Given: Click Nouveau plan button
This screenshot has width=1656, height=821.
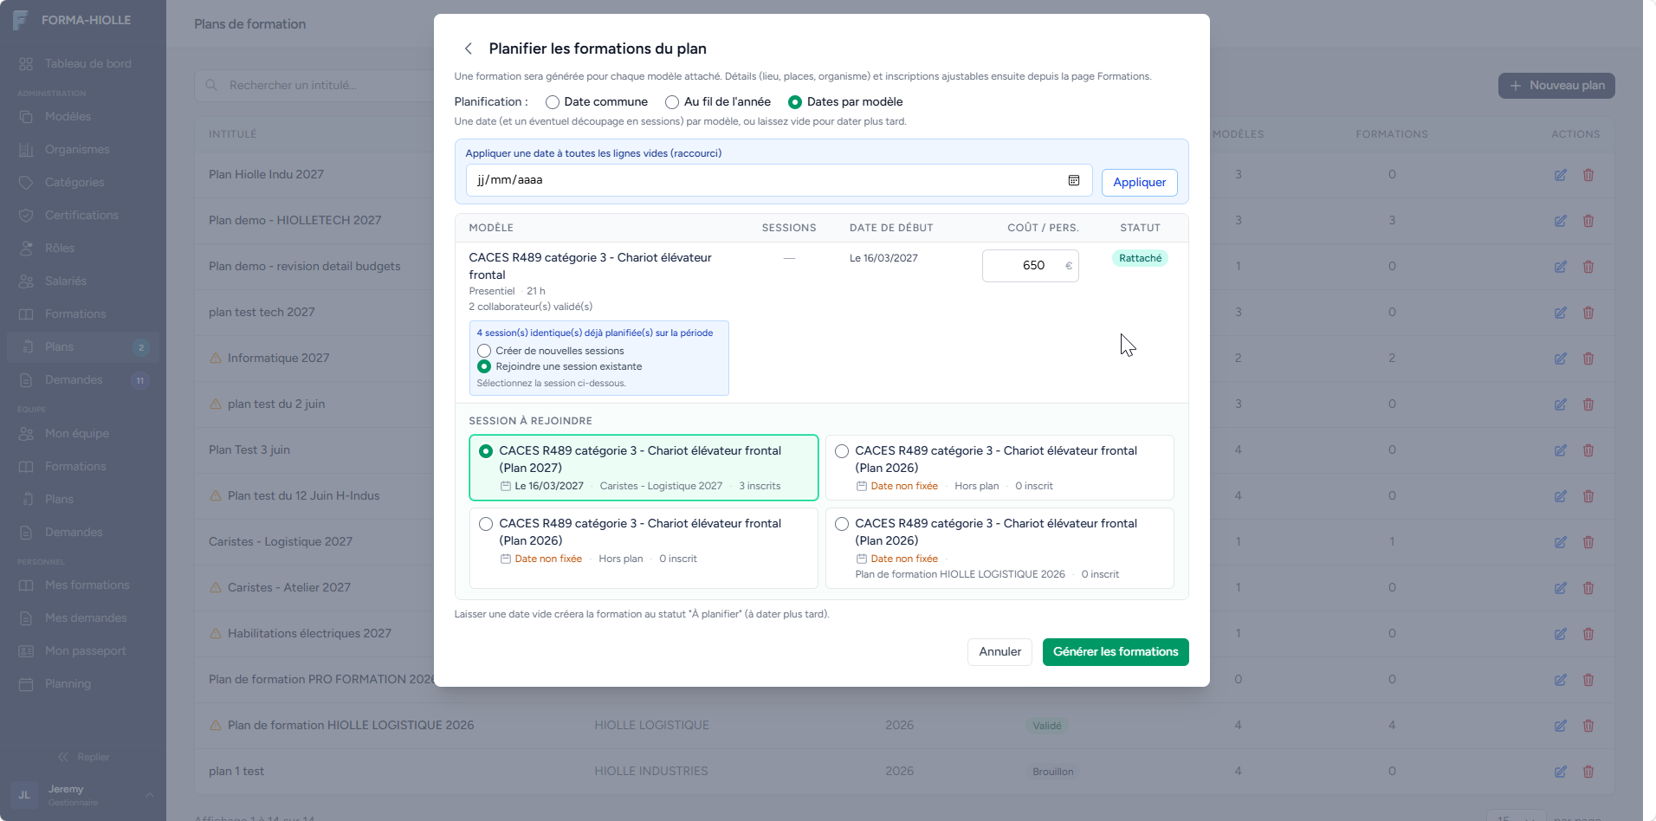Looking at the screenshot, I should pos(1556,86).
